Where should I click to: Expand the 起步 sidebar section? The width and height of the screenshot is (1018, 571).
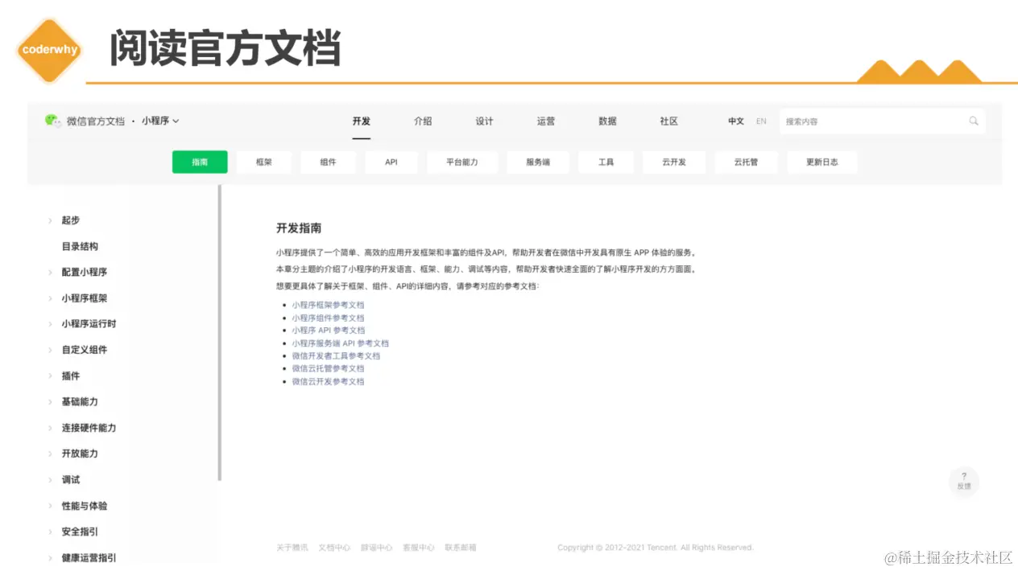pos(69,220)
